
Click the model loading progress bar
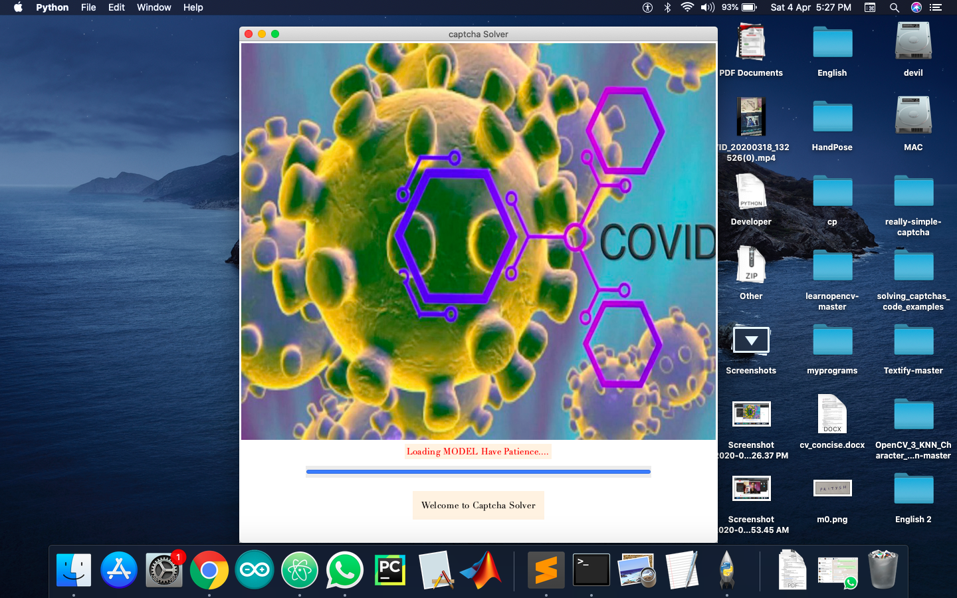click(478, 472)
